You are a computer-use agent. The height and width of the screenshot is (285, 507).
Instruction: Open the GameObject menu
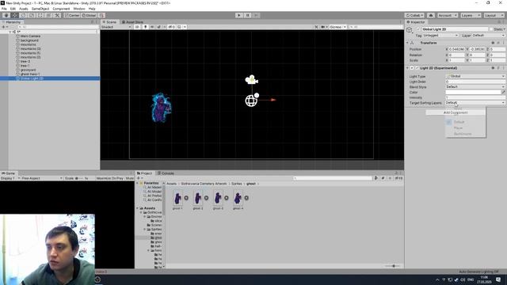(x=40, y=9)
